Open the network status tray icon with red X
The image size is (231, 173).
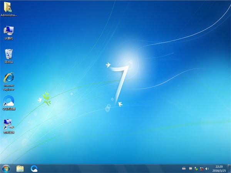201,168
